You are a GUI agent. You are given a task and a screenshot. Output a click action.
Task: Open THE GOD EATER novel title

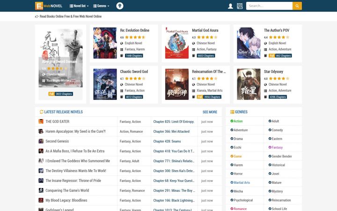tap(58, 121)
